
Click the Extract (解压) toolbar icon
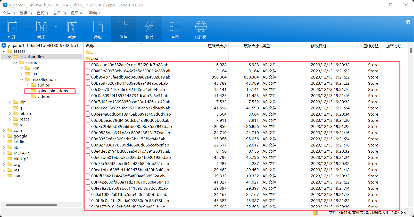[41, 27]
